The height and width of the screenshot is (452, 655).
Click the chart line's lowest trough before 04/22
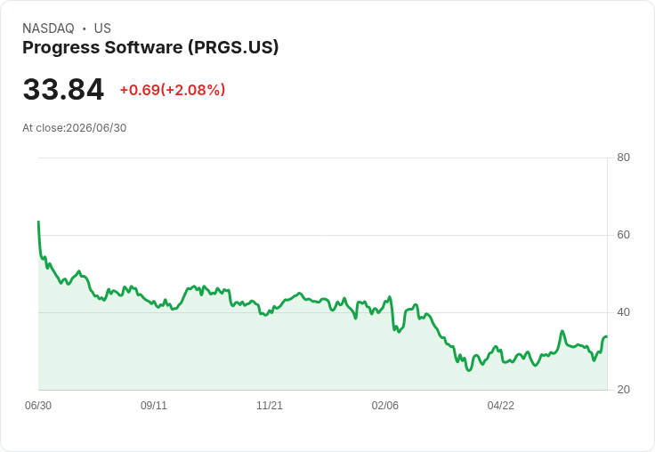469,370
